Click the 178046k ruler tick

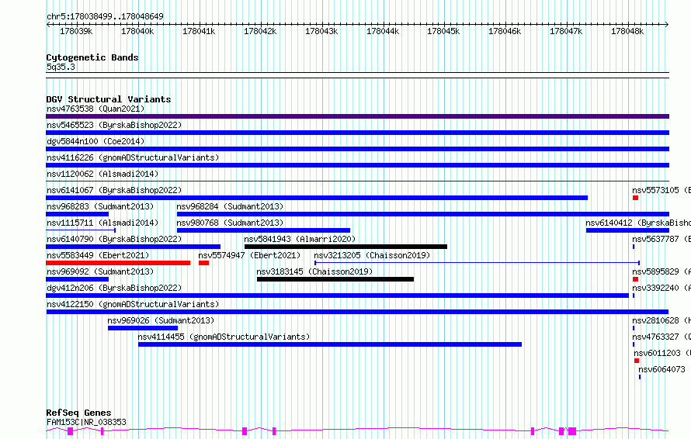click(x=505, y=31)
